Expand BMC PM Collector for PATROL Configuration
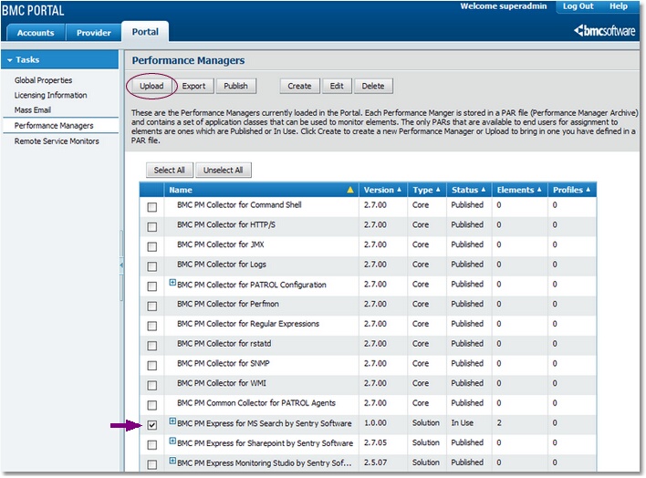Screen dimensions: 646x478 tap(172, 282)
